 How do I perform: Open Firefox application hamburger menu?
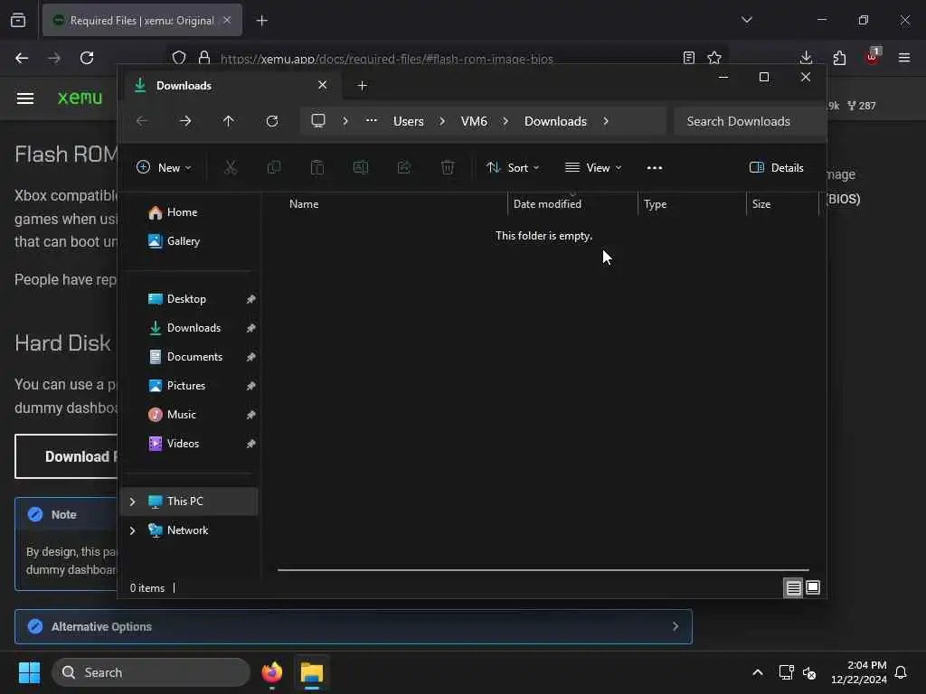904,58
